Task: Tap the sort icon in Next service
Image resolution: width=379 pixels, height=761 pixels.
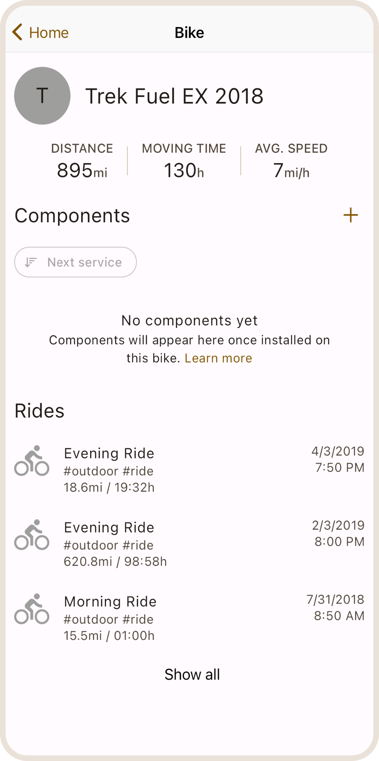Action: (31, 262)
